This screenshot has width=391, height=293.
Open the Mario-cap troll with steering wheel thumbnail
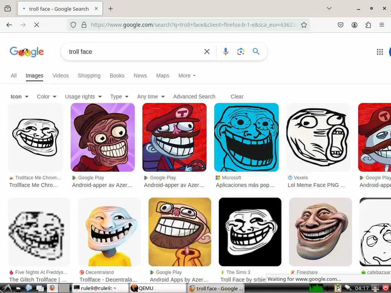click(174, 137)
